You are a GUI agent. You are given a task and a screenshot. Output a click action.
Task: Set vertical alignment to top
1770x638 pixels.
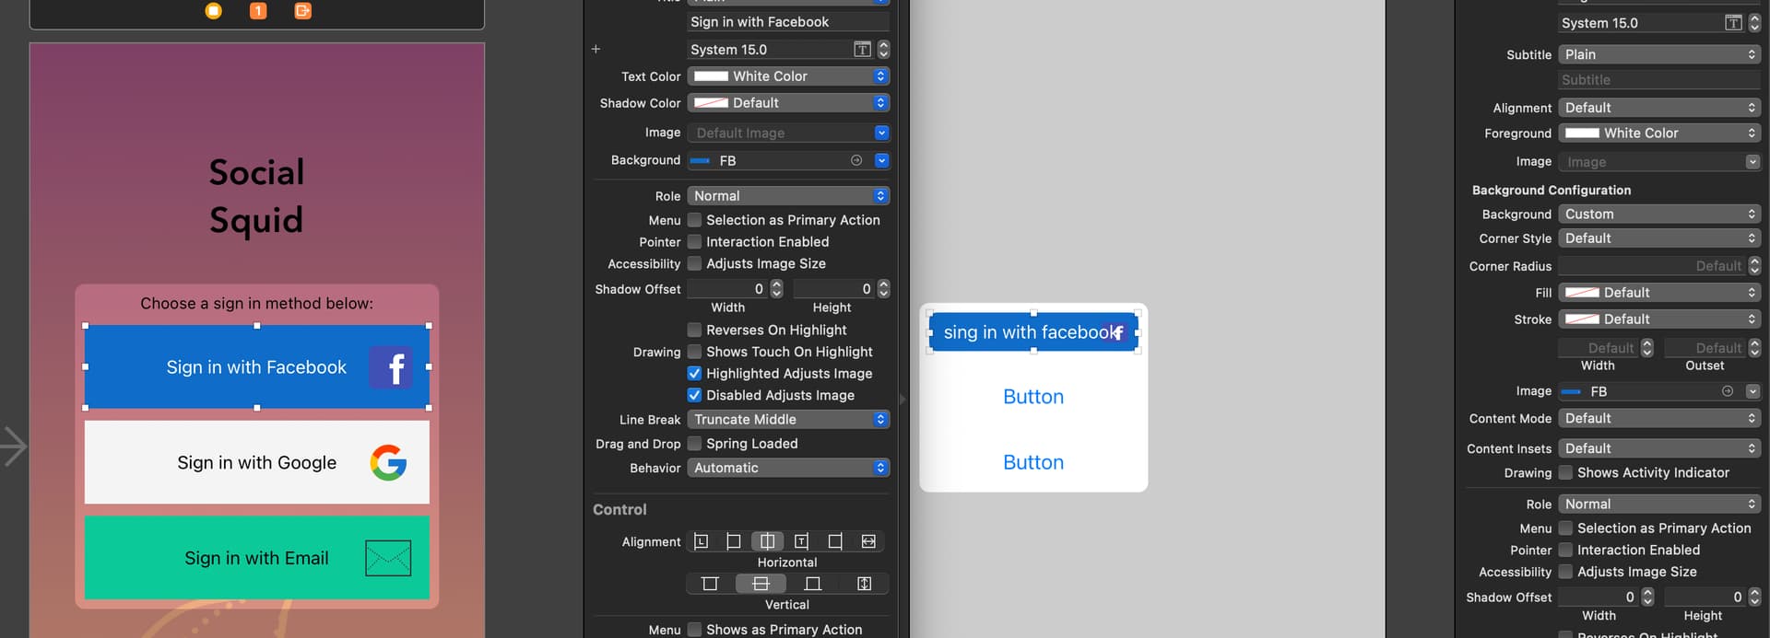(710, 584)
